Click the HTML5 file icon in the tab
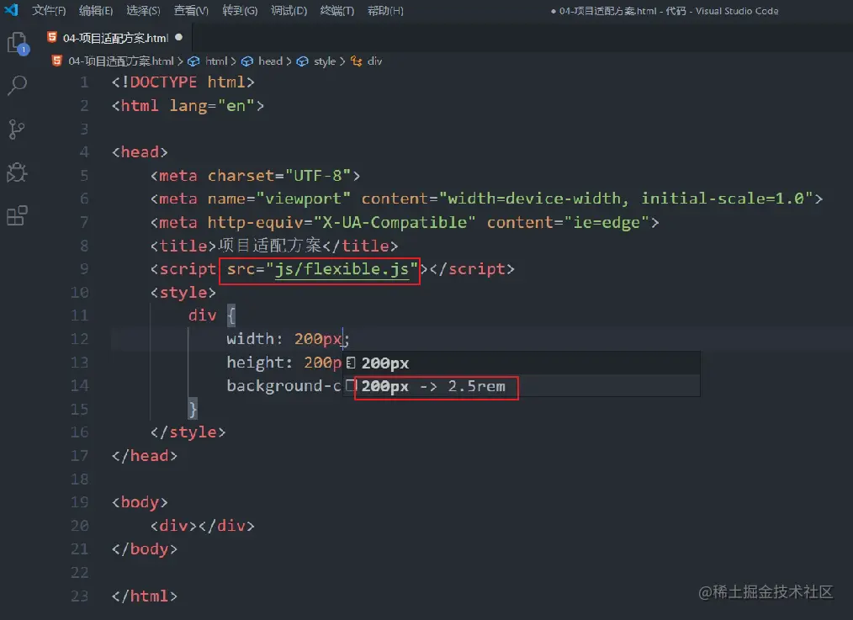Screen dimensions: 853x620 [x=52, y=38]
